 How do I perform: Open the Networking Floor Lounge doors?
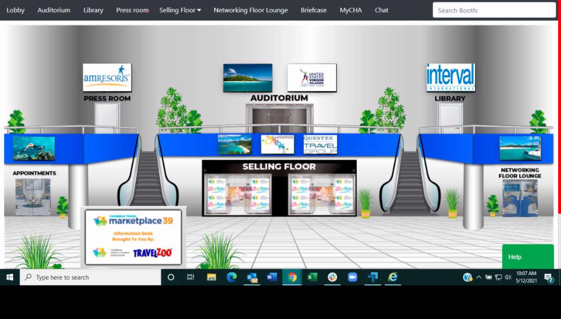pos(520,198)
